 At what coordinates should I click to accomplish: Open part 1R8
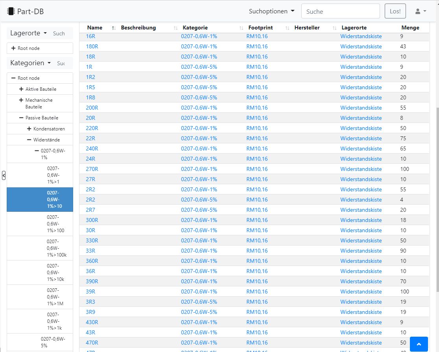(90, 97)
